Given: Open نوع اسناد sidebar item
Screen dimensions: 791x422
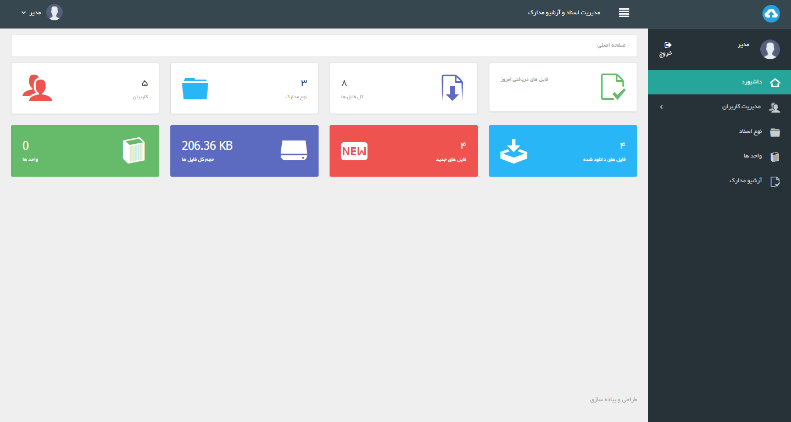Looking at the screenshot, I should point(720,132).
